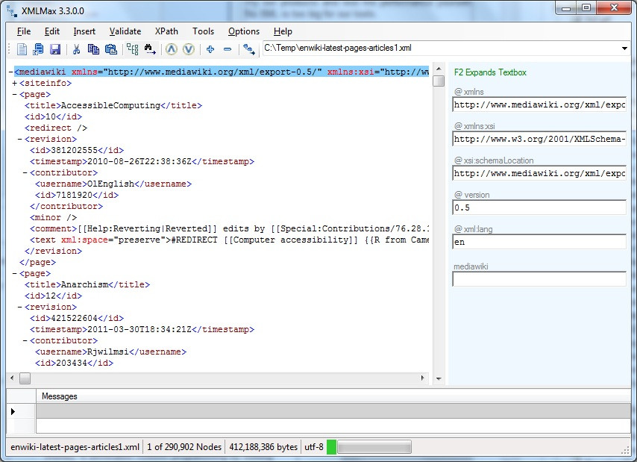Image resolution: width=637 pixels, height=462 pixels.
Task: Open the Insert menu
Action: (84, 31)
